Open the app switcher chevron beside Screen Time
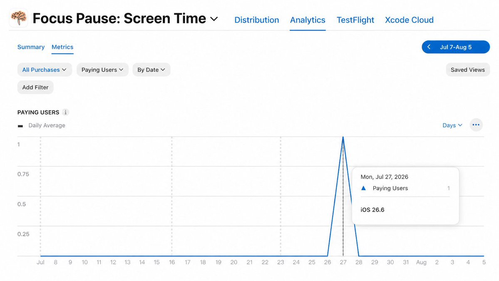Viewport: 499px width, 281px height. (x=214, y=19)
